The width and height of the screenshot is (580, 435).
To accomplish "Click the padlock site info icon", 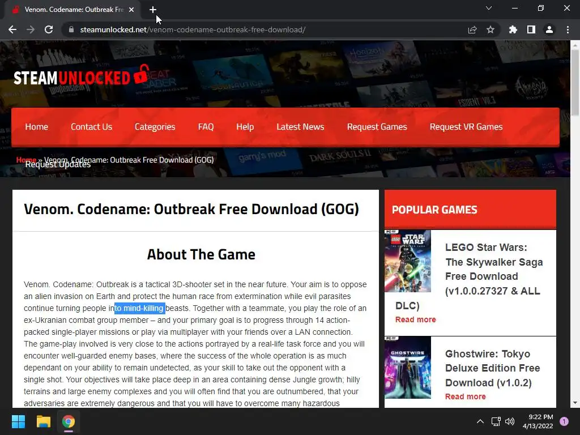I will [71, 29].
